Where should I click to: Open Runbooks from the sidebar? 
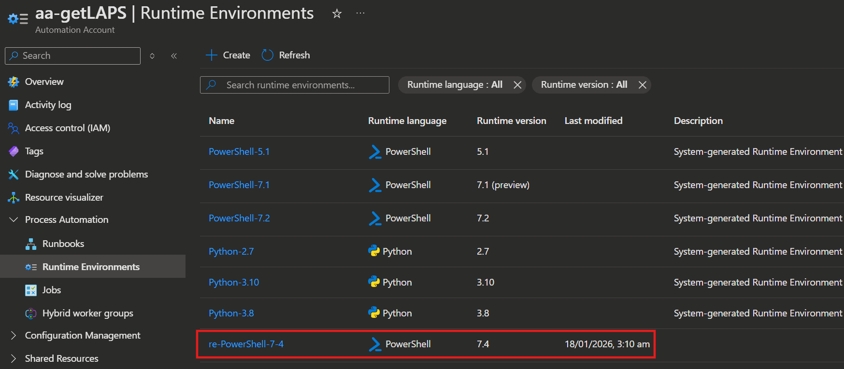63,244
